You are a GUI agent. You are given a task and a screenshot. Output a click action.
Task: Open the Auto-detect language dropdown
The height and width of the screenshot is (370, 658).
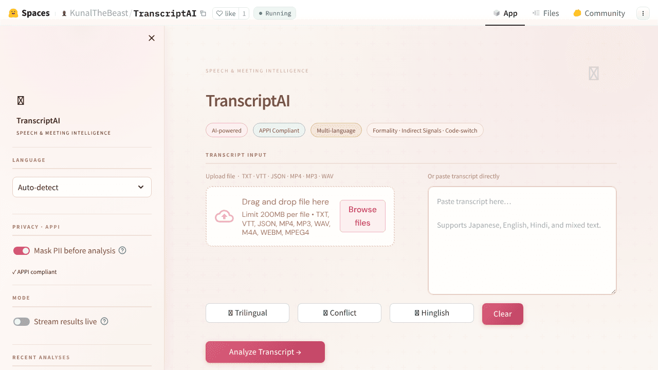pos(82,187)
